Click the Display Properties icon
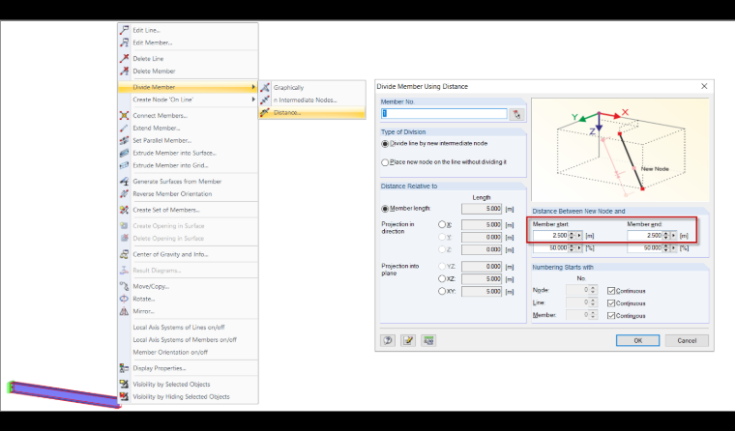This screenshot has height=431, width=735. point(124,368)
